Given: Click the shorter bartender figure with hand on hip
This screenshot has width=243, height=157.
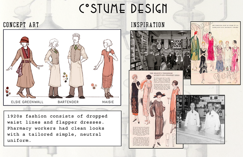Looking at the screenshot, I should pos(53,68).
